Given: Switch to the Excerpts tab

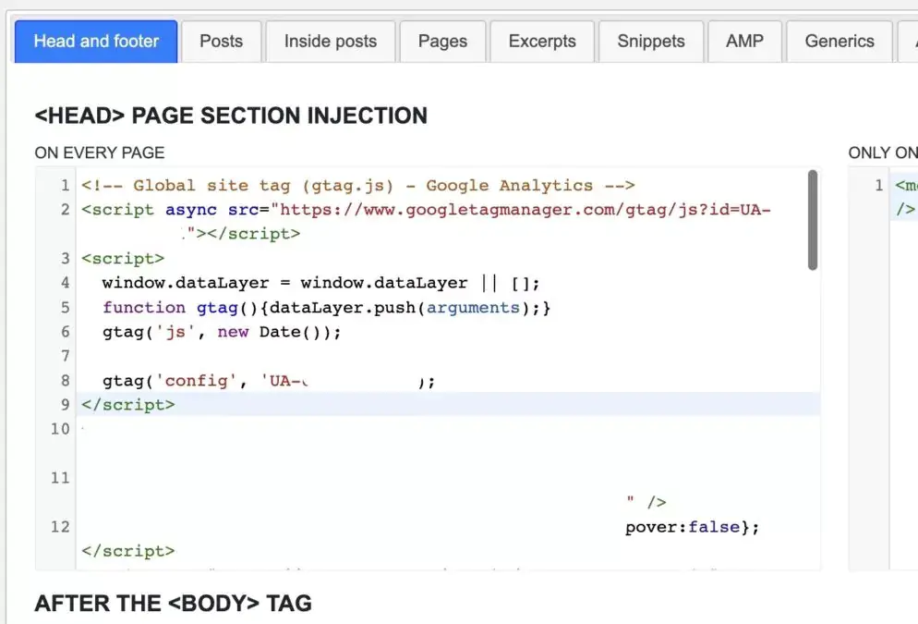Looking at the screenshot, I should point(542,41).
